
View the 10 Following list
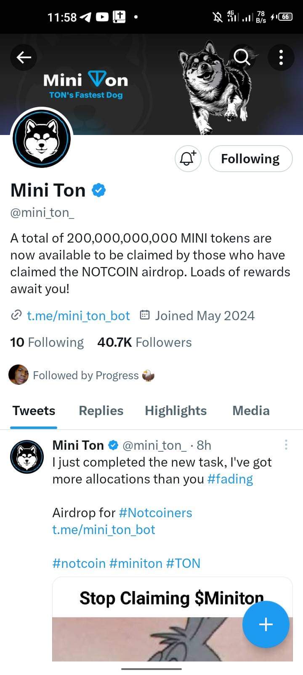pos(47,342)
